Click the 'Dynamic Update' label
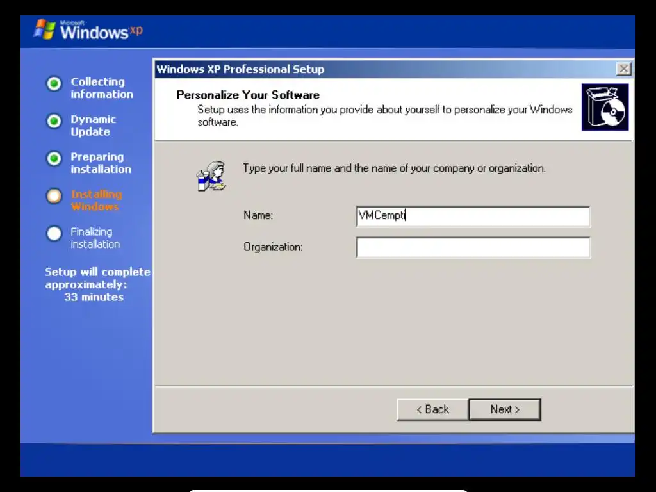The width and height of the screenshot is (656, 492). click(93, 125)
